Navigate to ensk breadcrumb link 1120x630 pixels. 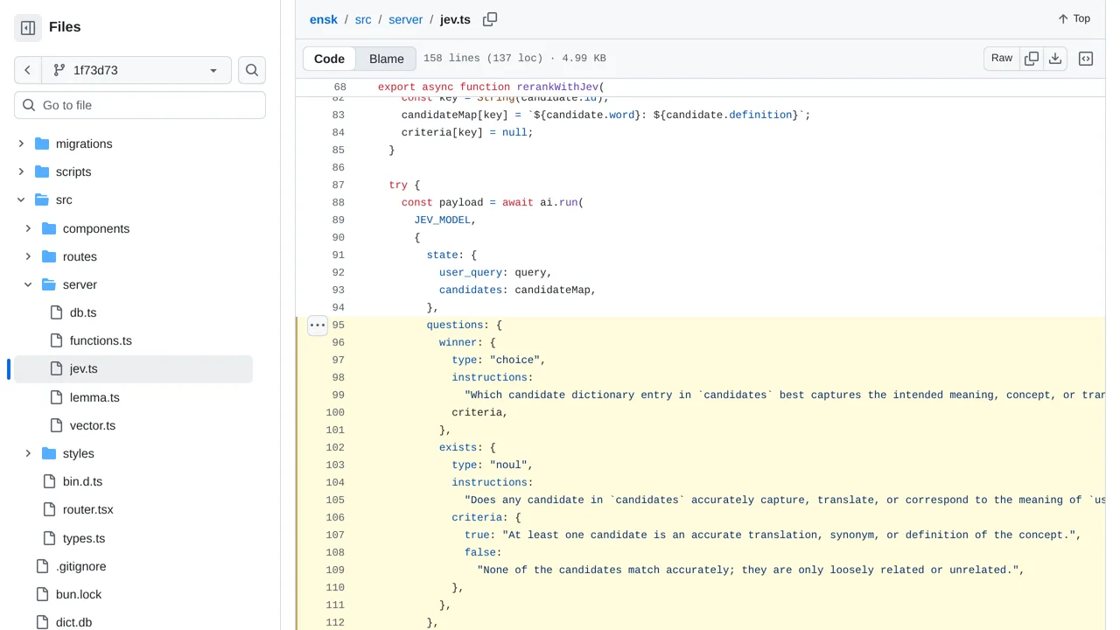(x=324, y=19)
